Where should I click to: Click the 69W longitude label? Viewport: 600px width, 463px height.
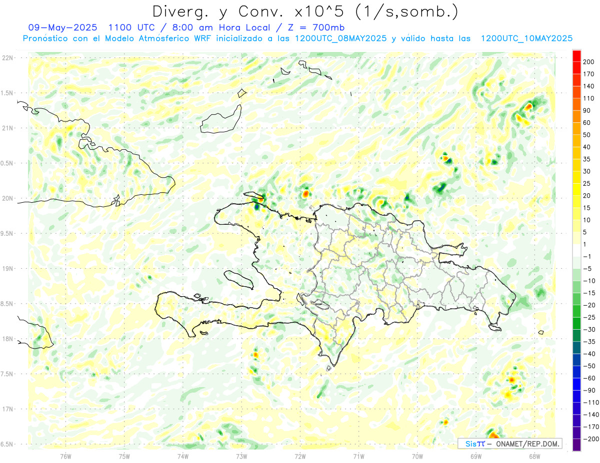476,456
